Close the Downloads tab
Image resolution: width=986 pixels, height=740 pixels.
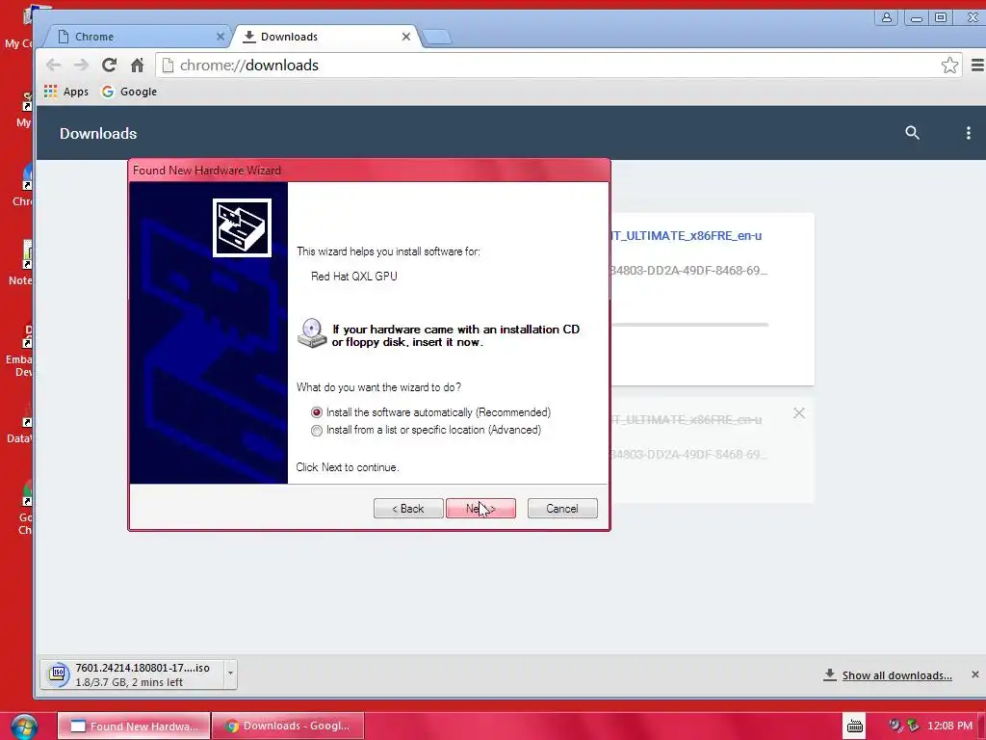(x=406, y=37)
